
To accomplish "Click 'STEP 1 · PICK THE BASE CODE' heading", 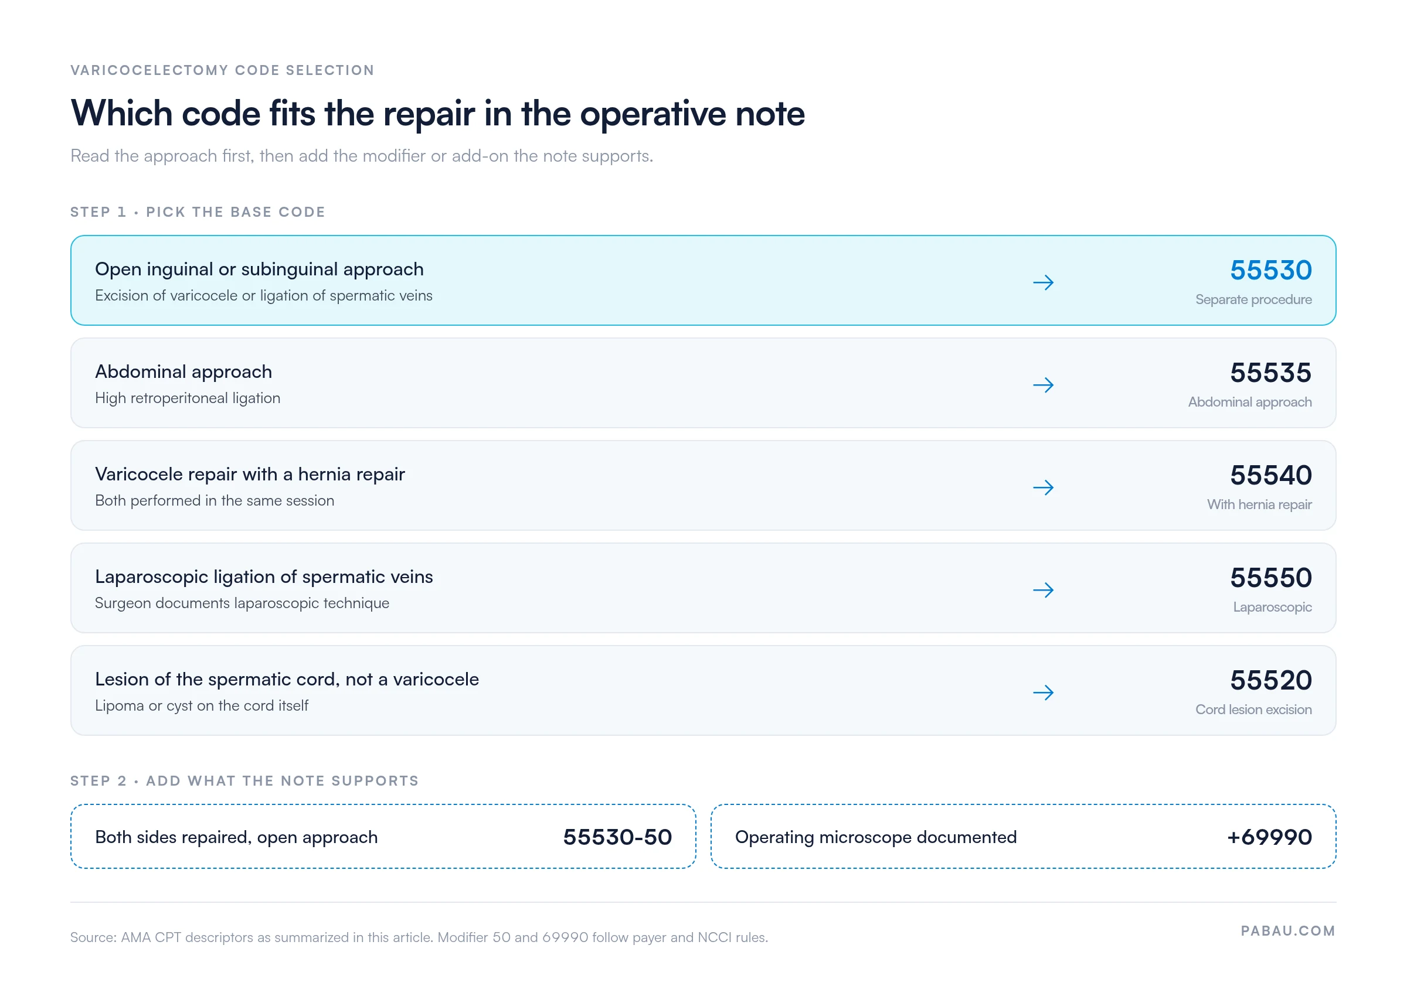I will click(x=198, y=212).
